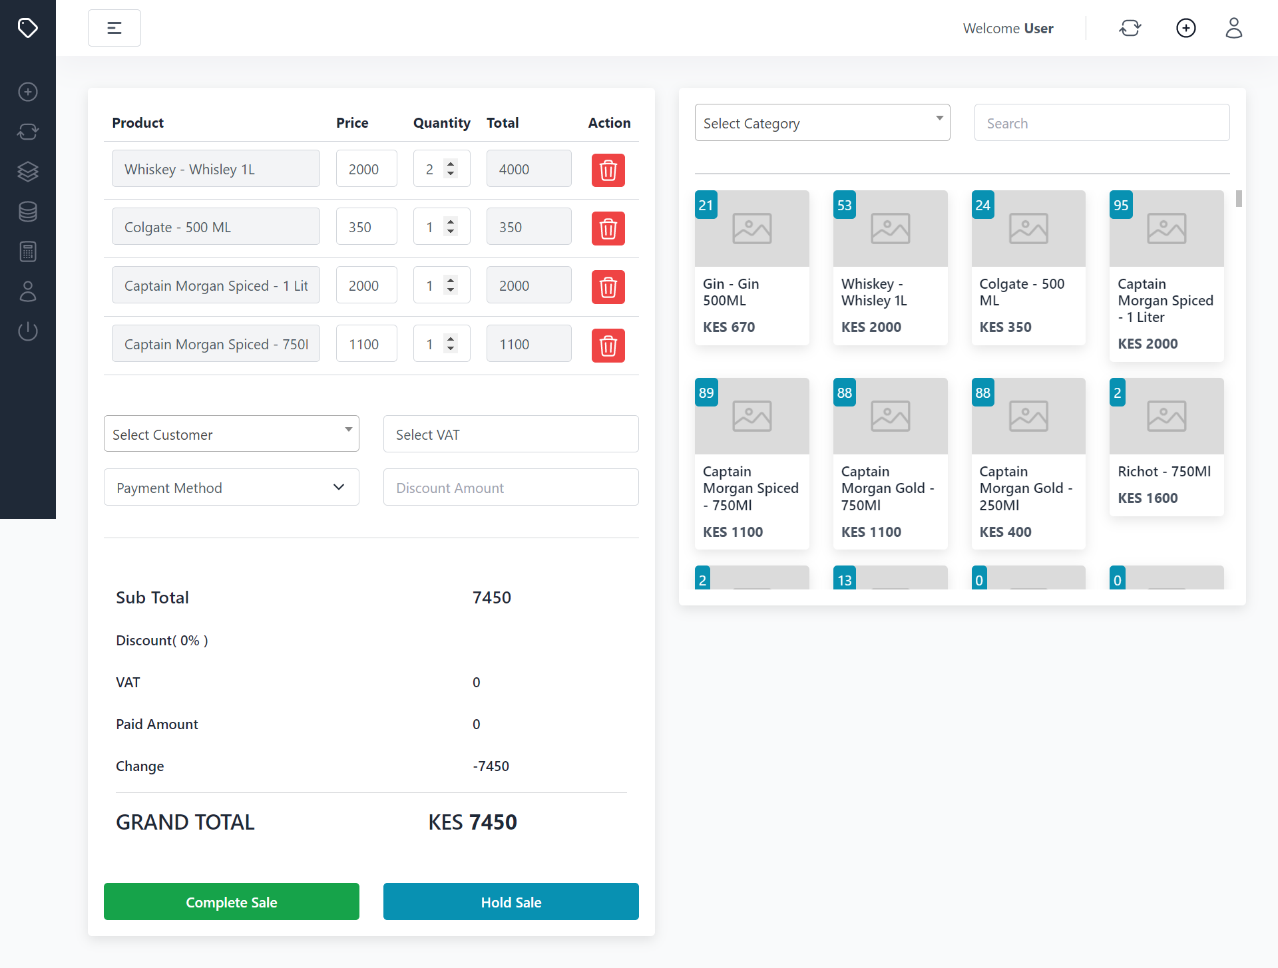
Task: Click the power logout icon in sidebar
Action: point(28,331)
